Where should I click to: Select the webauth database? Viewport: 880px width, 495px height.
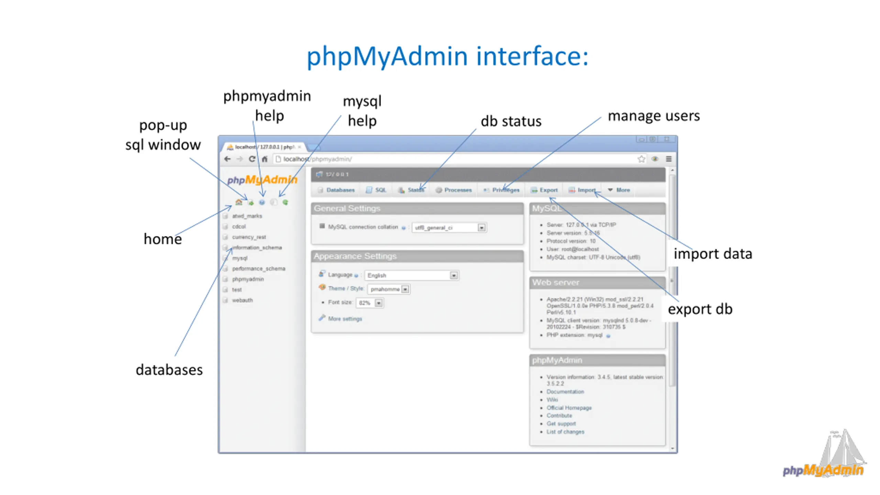(242, 300)
